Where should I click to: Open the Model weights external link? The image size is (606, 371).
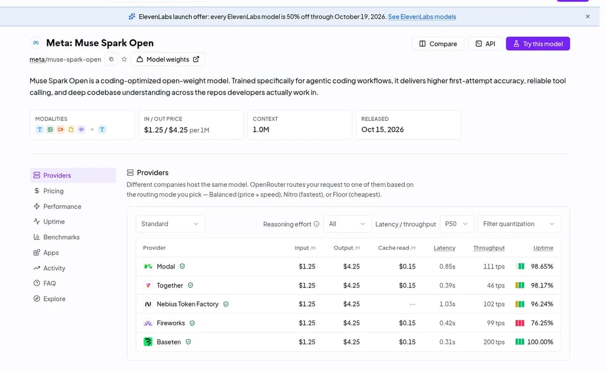pyautogui.click(x=168, y=59)
